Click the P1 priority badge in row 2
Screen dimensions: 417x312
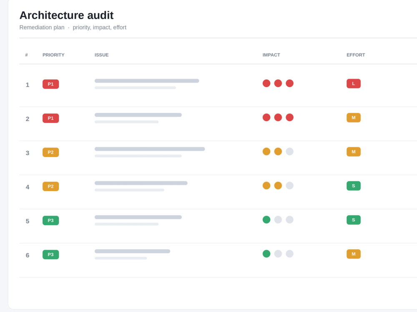point(50,118)
